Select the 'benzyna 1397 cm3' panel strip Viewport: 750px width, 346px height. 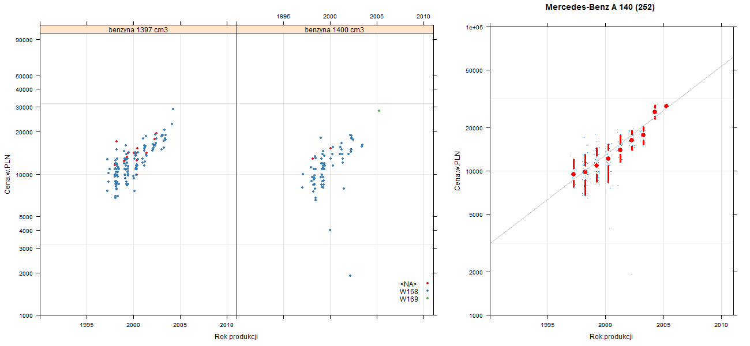138,29
